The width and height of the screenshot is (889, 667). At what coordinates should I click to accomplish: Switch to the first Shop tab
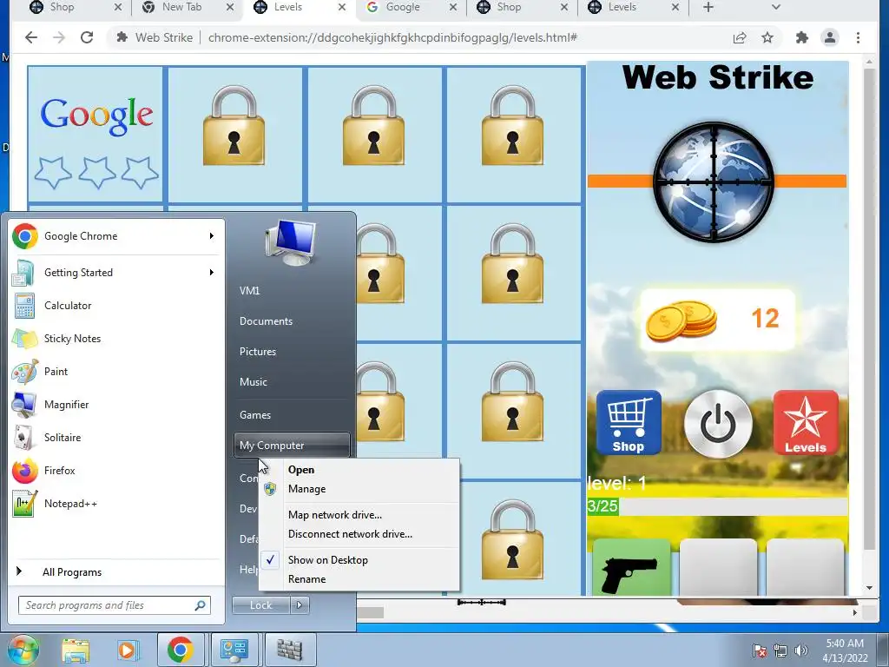tap(62, 7)
